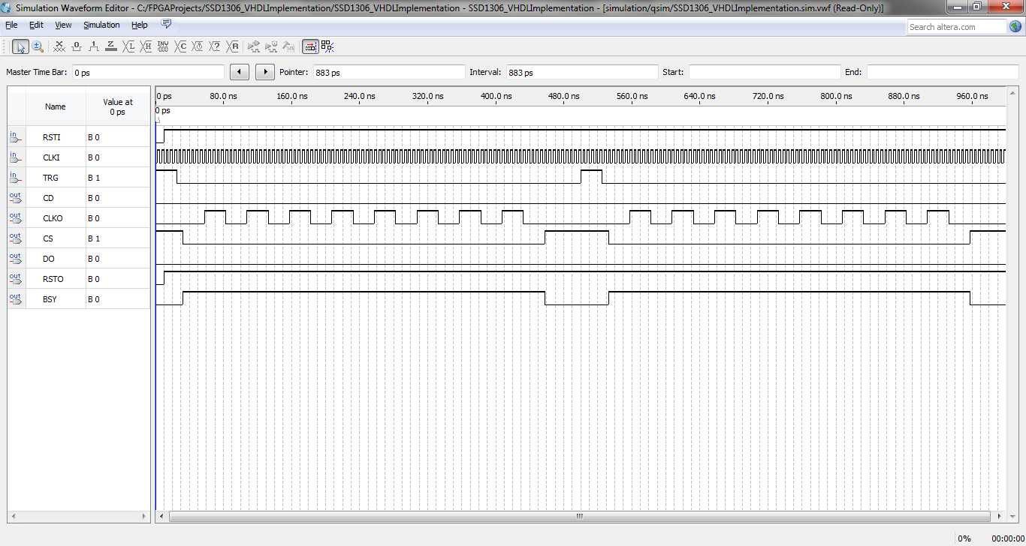Click the Invert (INV) waveform icon
This screenshot has height=546, width=1026.
163,46
